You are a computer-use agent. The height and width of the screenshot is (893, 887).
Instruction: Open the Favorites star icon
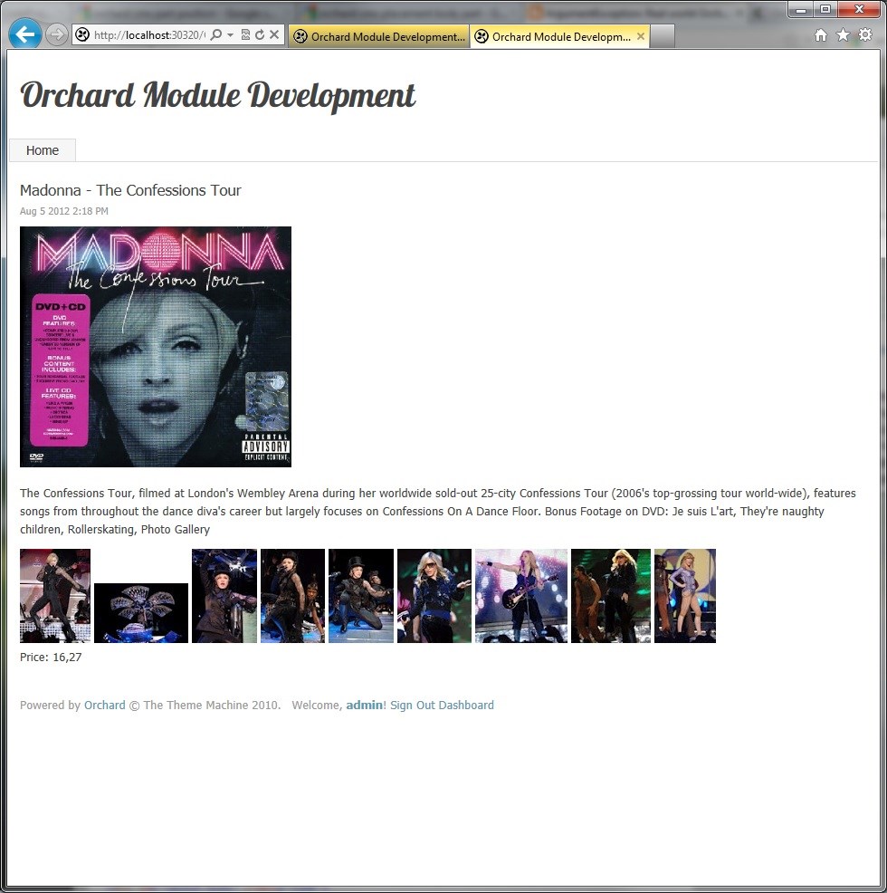[x=843, y=35]
